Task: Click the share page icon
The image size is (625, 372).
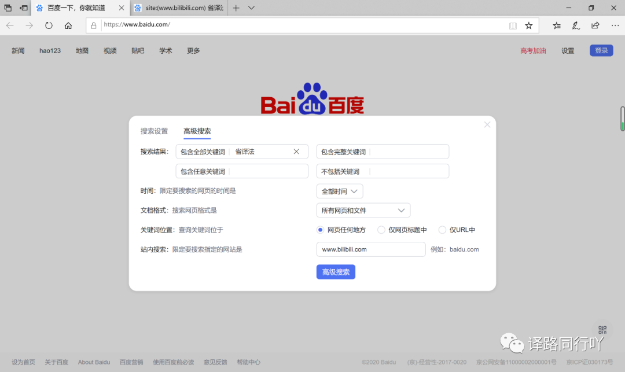Action: coord(595,25)
